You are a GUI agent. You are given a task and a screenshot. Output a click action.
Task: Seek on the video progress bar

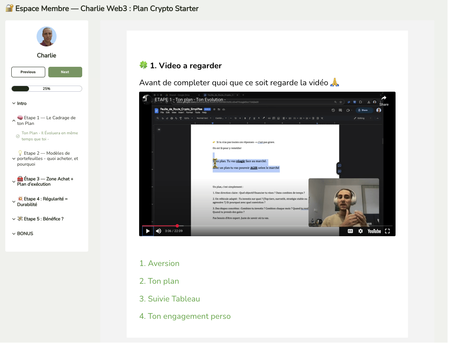tap(264, 226)
